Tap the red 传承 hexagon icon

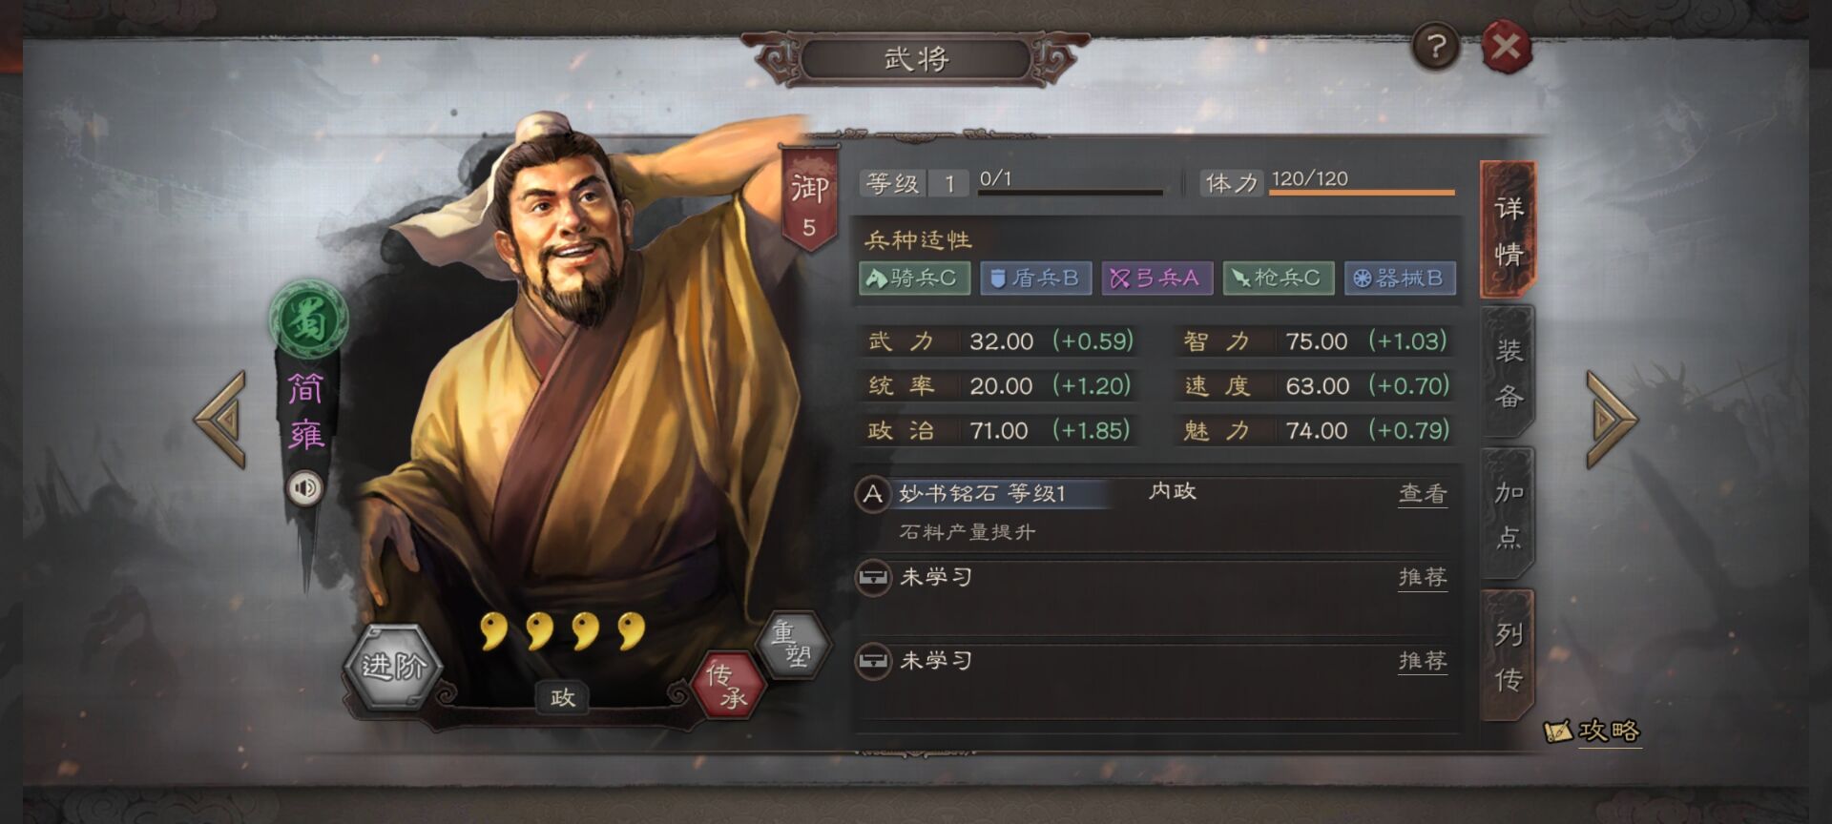(728, 686)
